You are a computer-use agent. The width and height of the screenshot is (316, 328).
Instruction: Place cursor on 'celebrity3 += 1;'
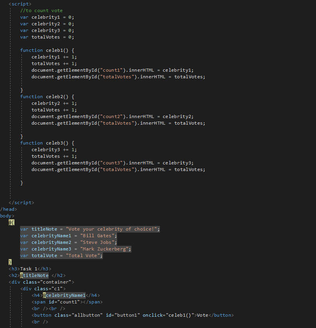54,150
